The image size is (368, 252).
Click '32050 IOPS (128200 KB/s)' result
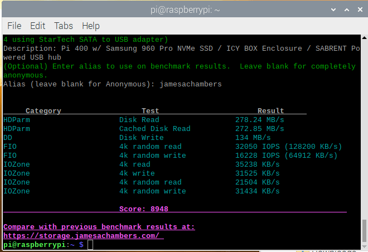coord(288,147)
